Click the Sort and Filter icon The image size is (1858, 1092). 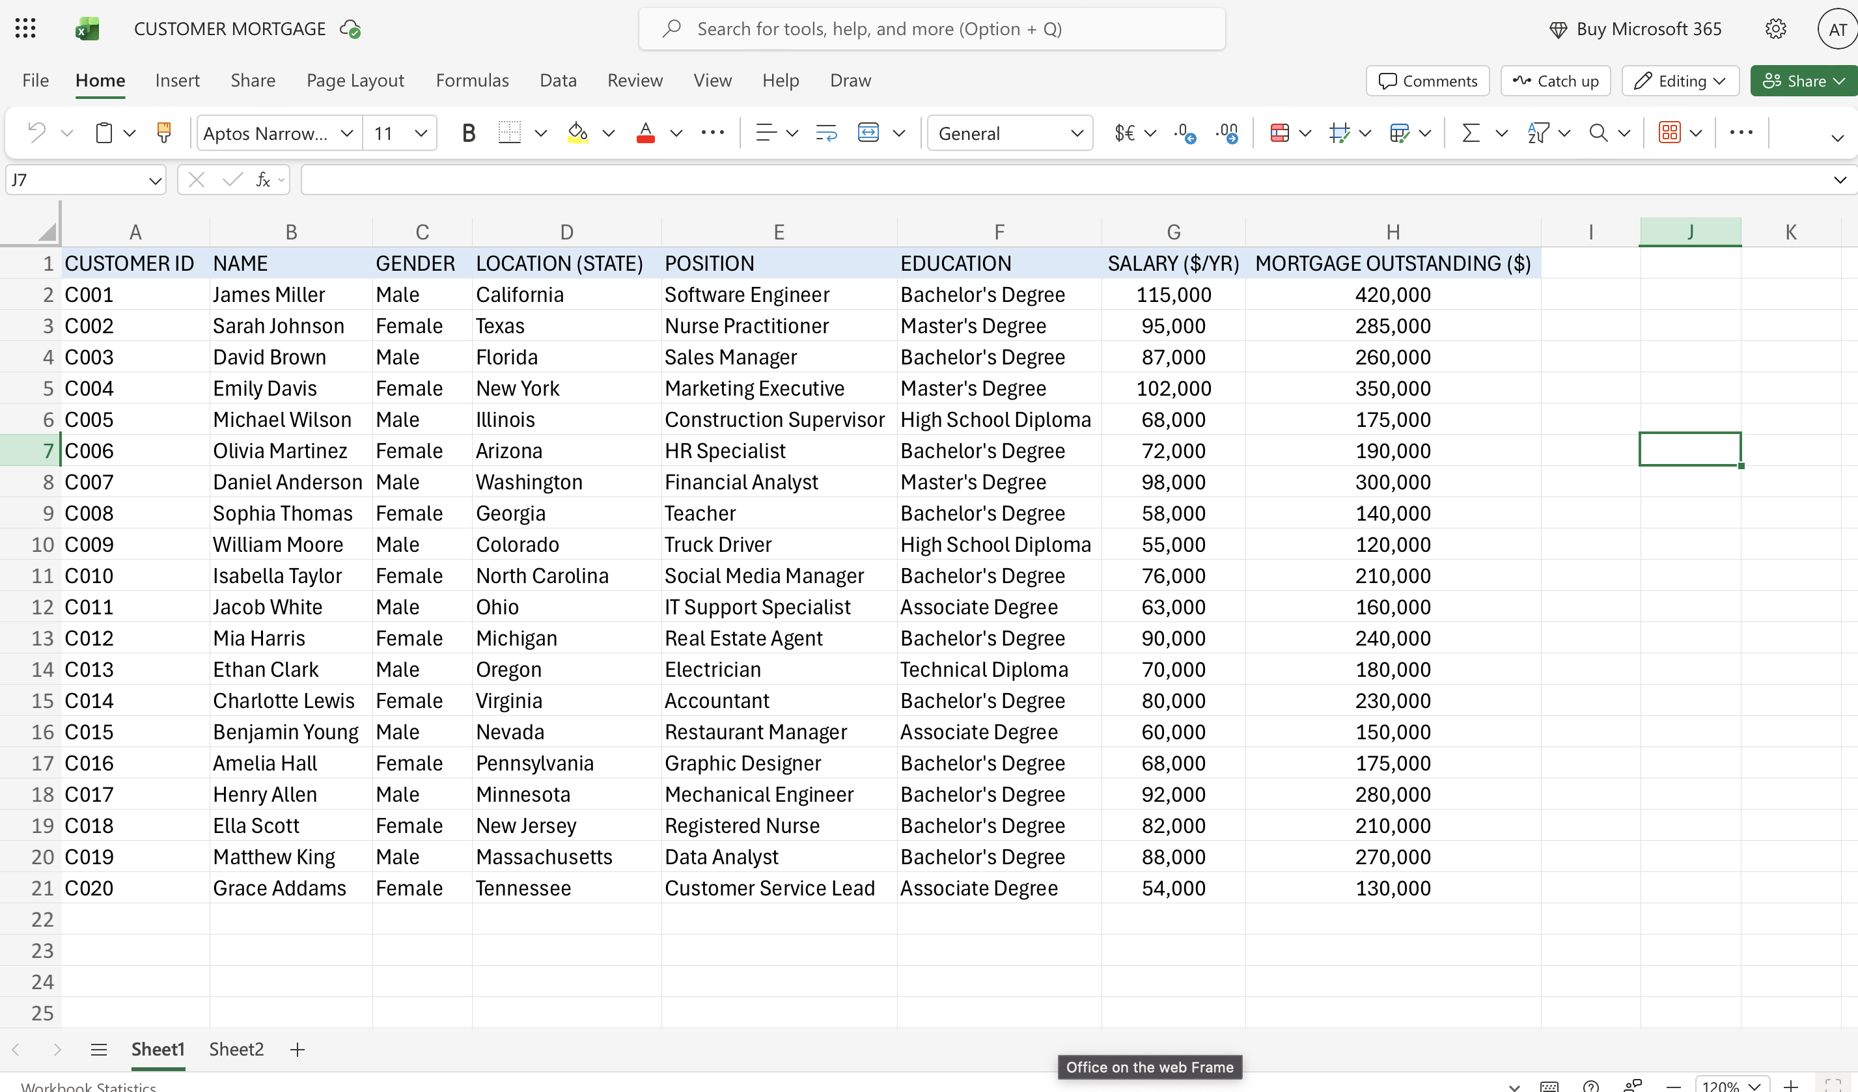(1538, 133)
